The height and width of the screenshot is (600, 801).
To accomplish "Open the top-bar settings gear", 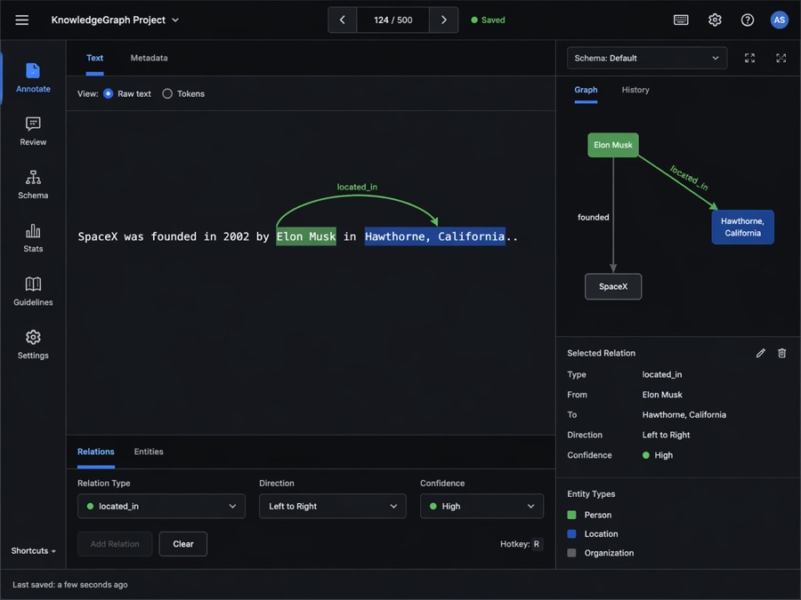I will (715, 20).
